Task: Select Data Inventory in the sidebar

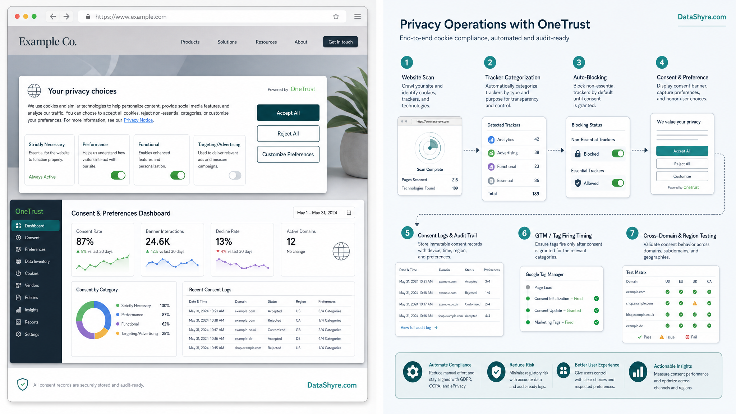Action: point(35,261)
